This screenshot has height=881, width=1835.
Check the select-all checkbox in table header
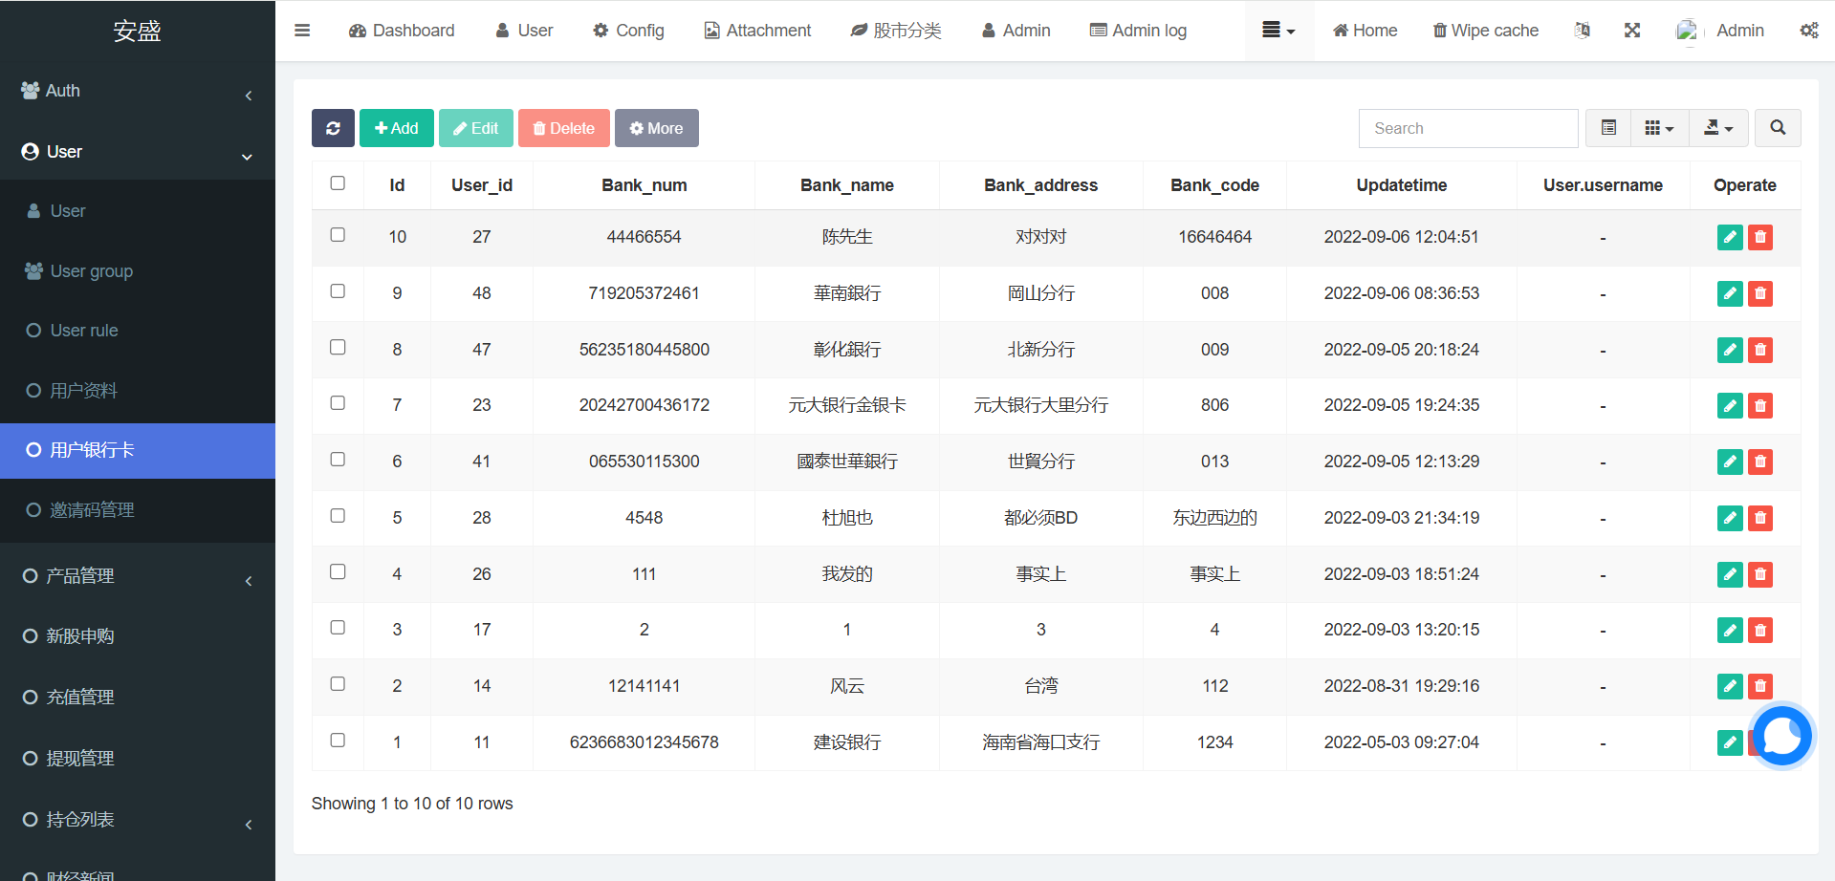[x=338, y=183]
